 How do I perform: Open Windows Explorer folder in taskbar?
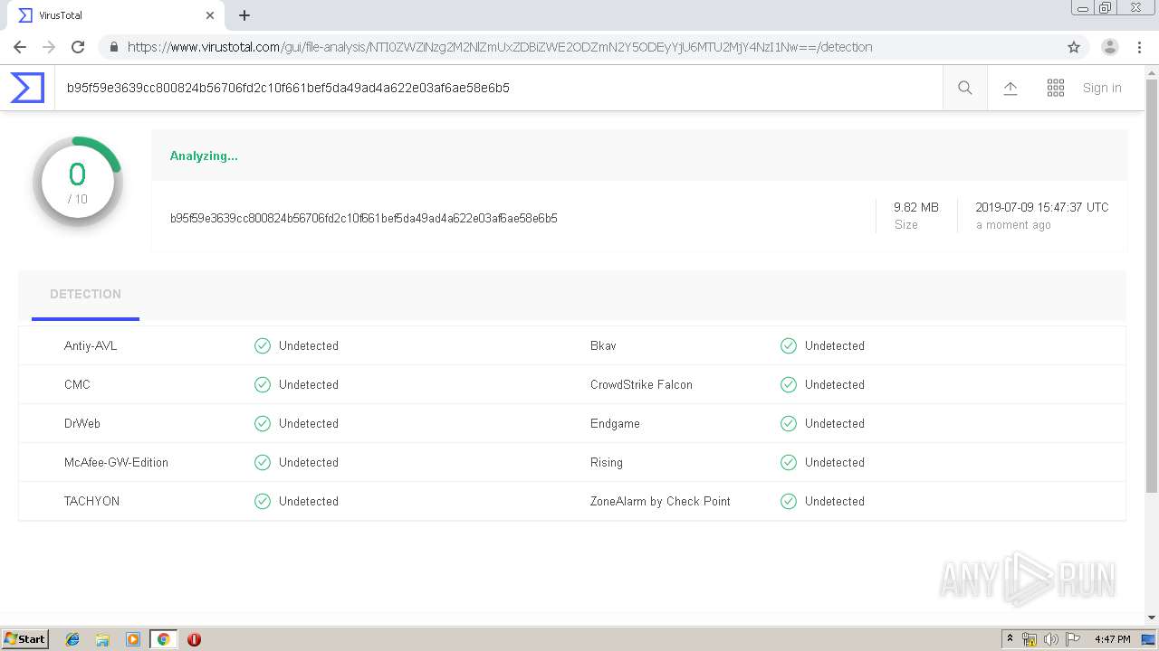point(102,639)
